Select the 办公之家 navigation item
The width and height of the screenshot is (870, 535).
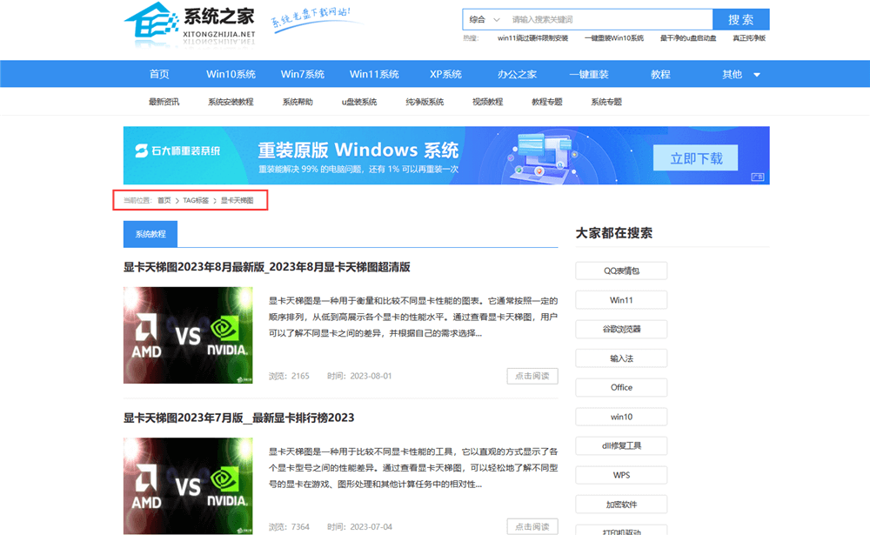point(517,74)
